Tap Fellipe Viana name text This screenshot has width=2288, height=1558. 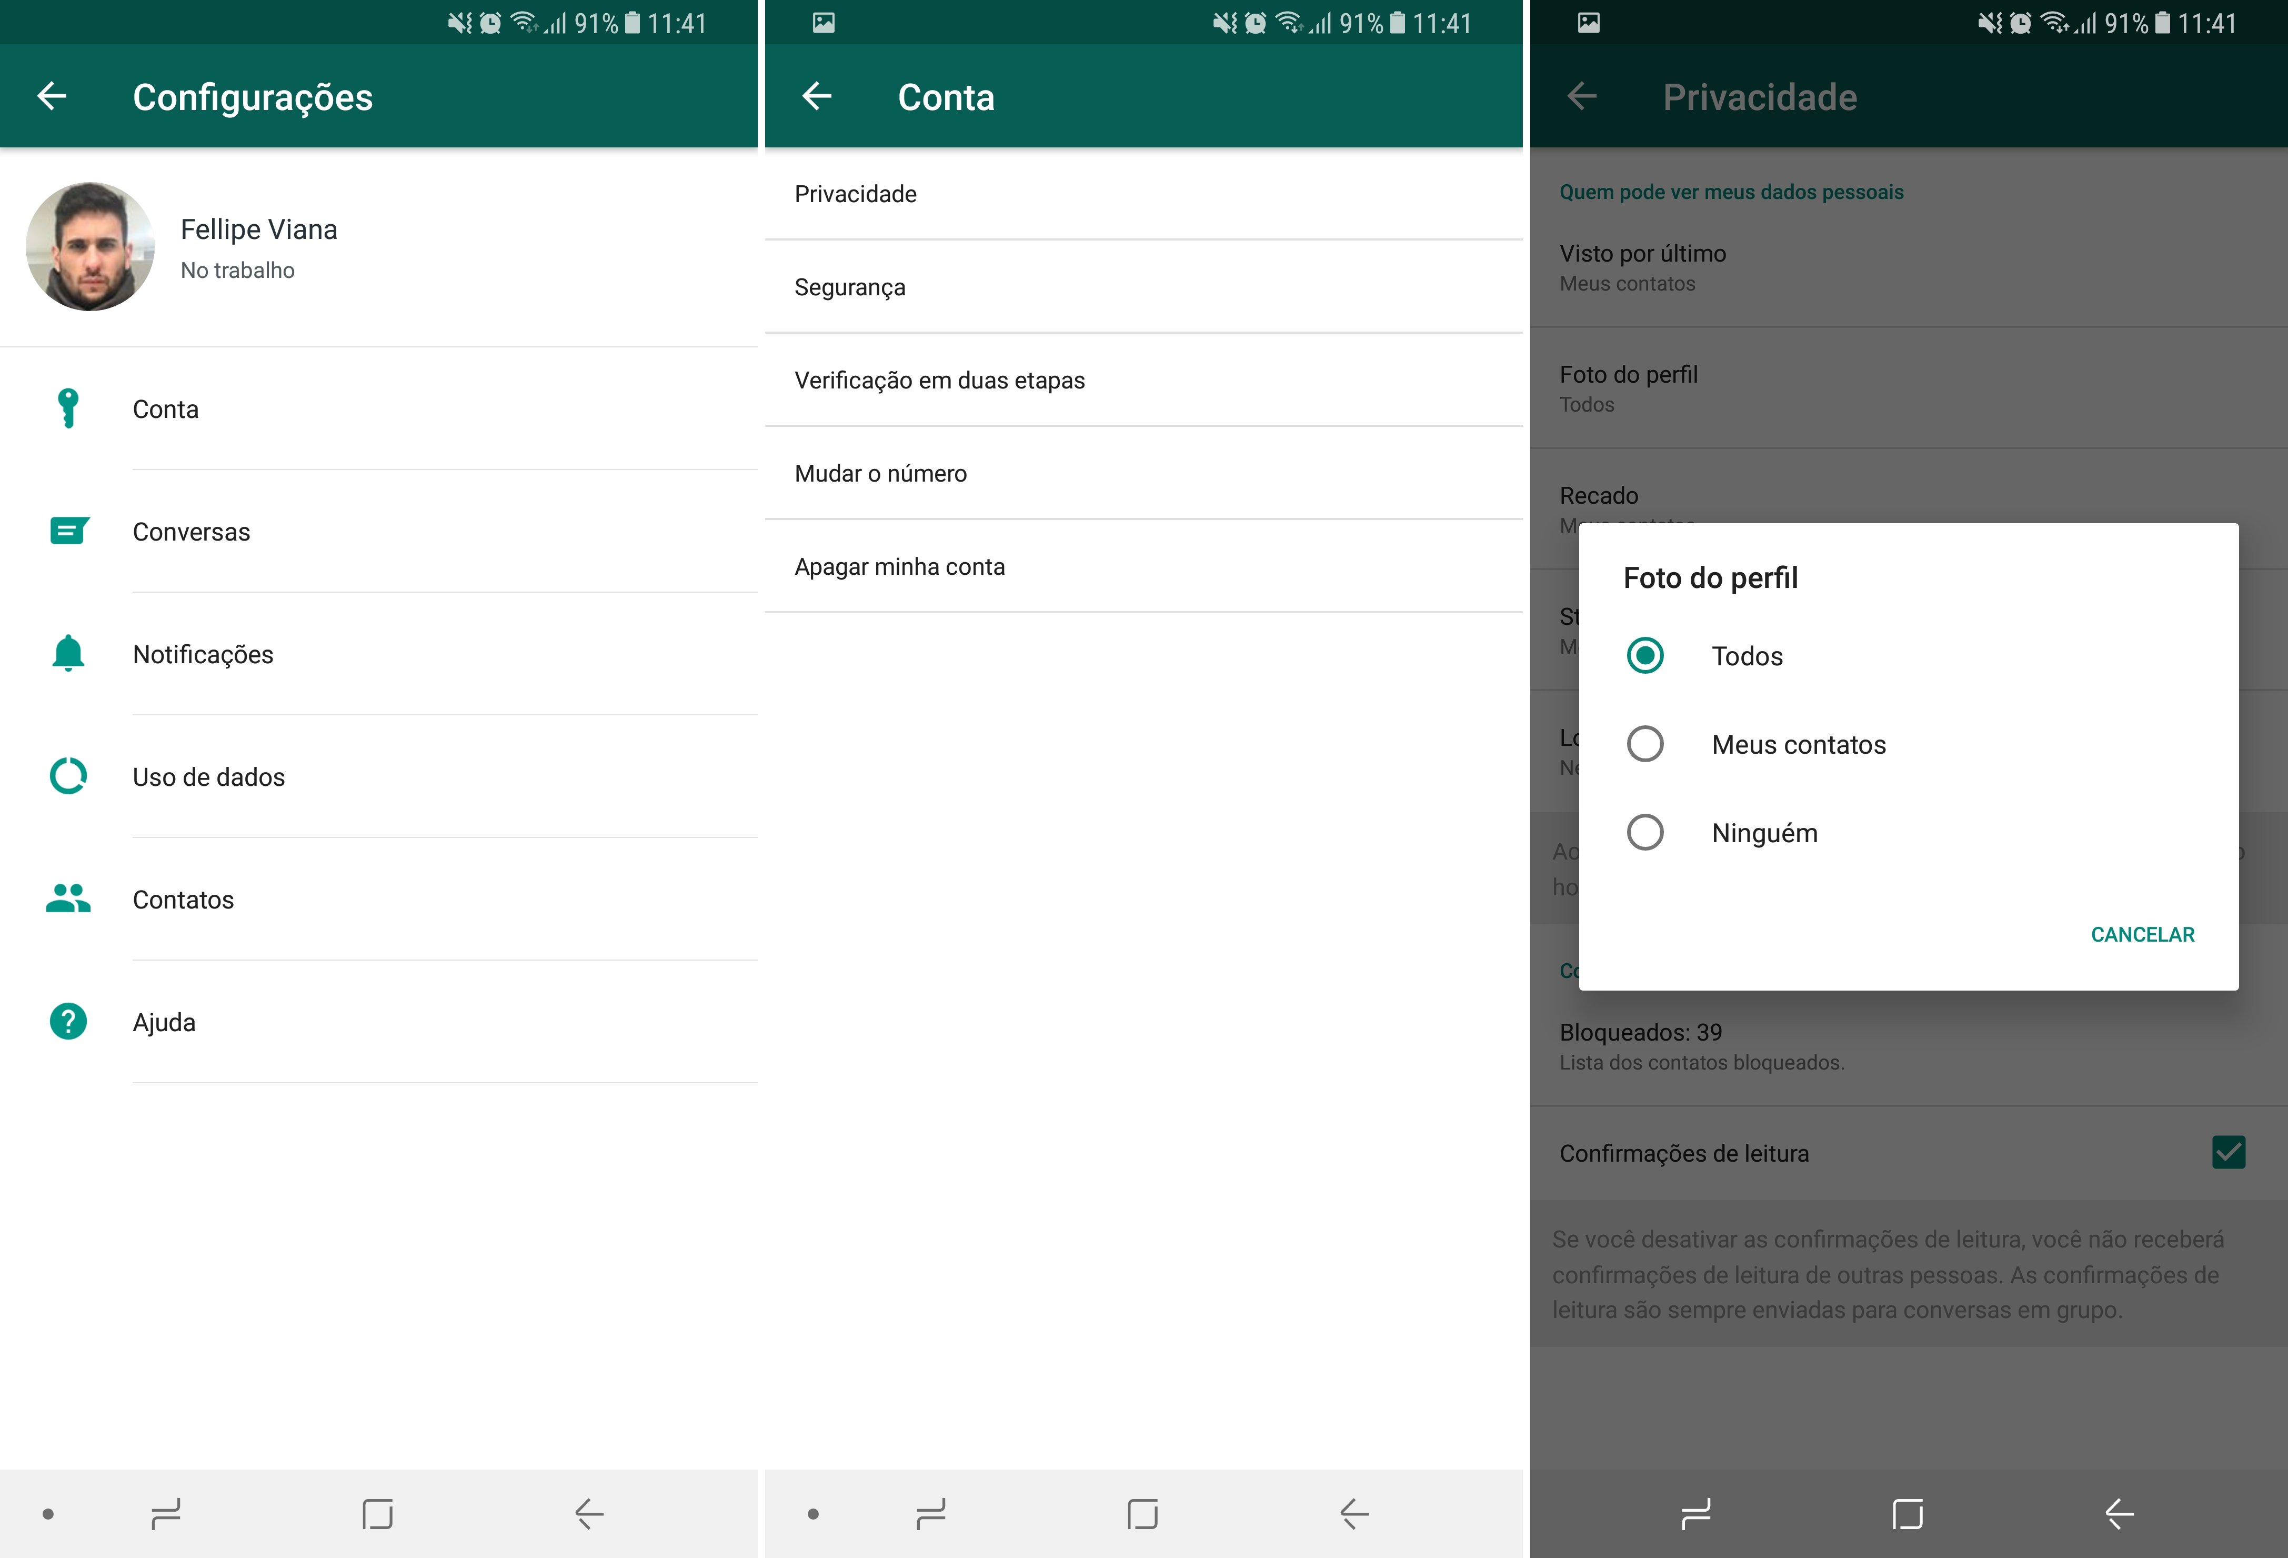click(x=259, y=229)
